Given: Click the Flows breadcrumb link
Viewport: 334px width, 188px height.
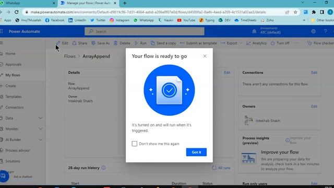Looking at the screenshot, I should pyautogui.click(x=69, y=56).
